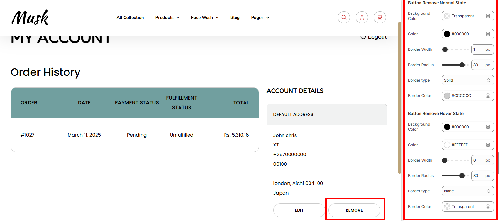
Task: Open Normal State Border type Solid dropdown
Action: coord(468,80)
